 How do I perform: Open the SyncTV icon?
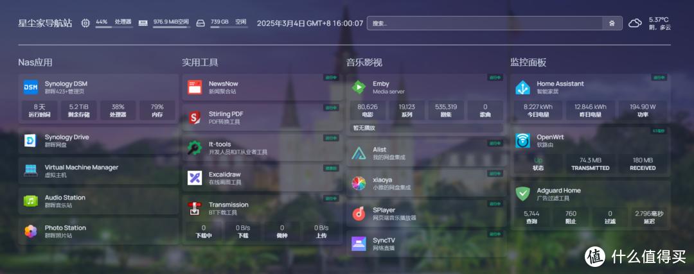pyautogui.click(x=359, y=243)
